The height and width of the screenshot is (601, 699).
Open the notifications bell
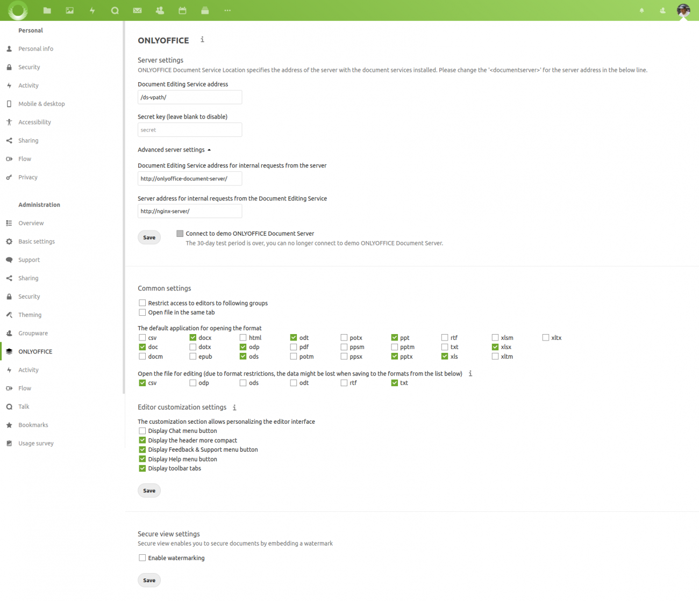click(x=641, y=10)
